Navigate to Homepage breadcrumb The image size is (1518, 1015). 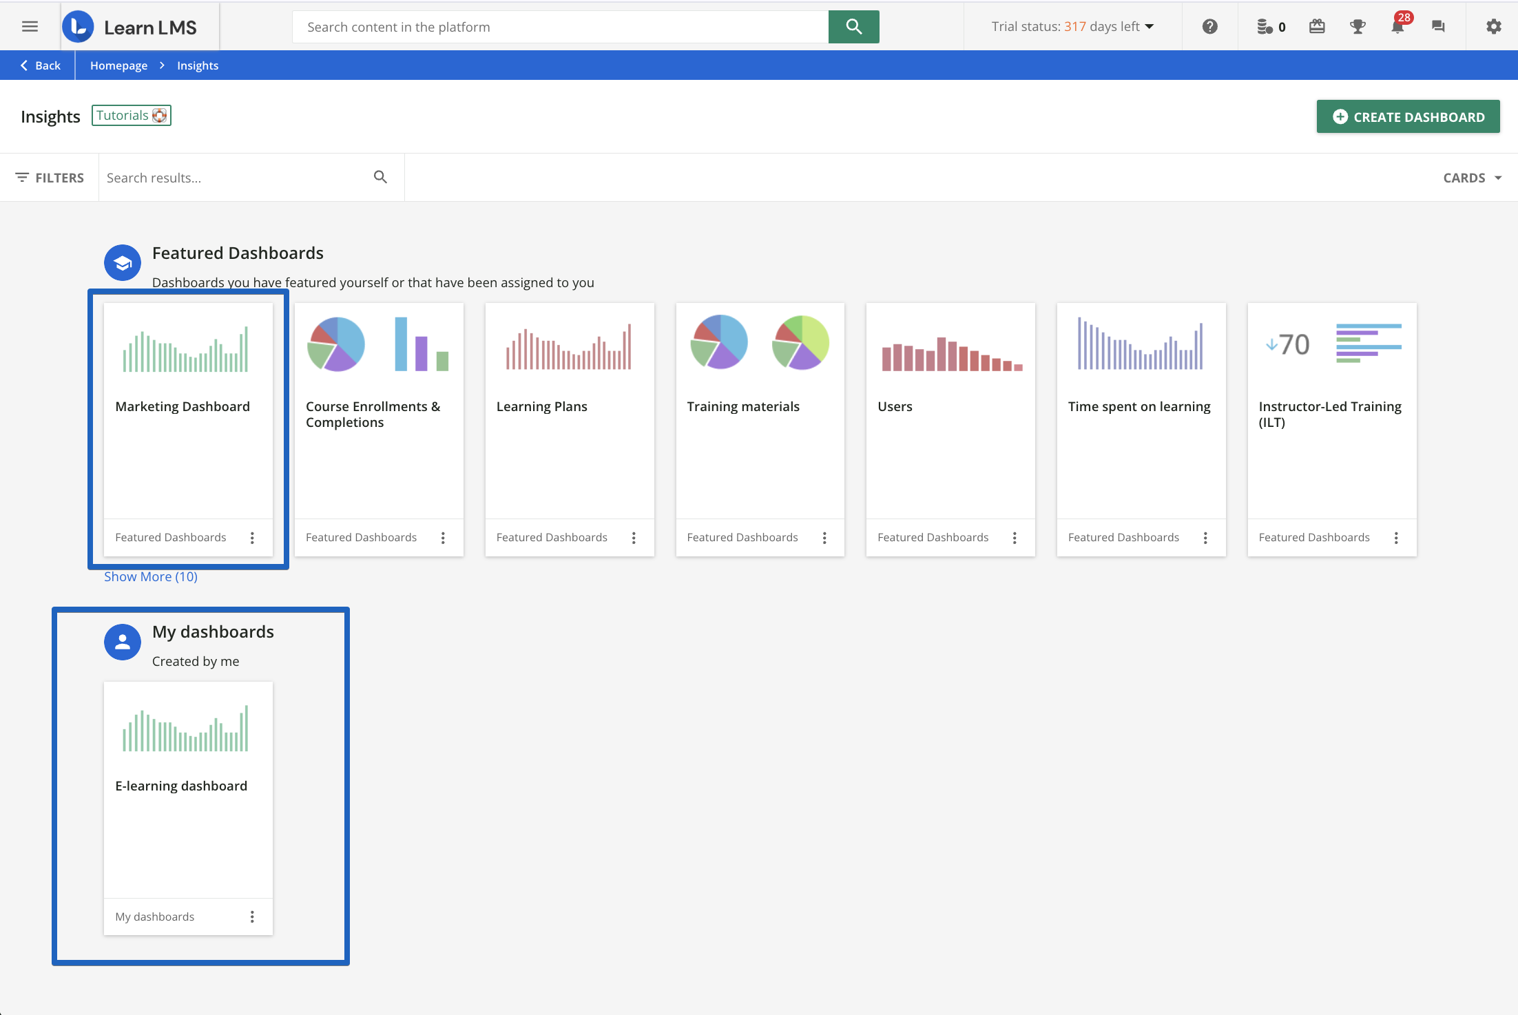(118, 65)
